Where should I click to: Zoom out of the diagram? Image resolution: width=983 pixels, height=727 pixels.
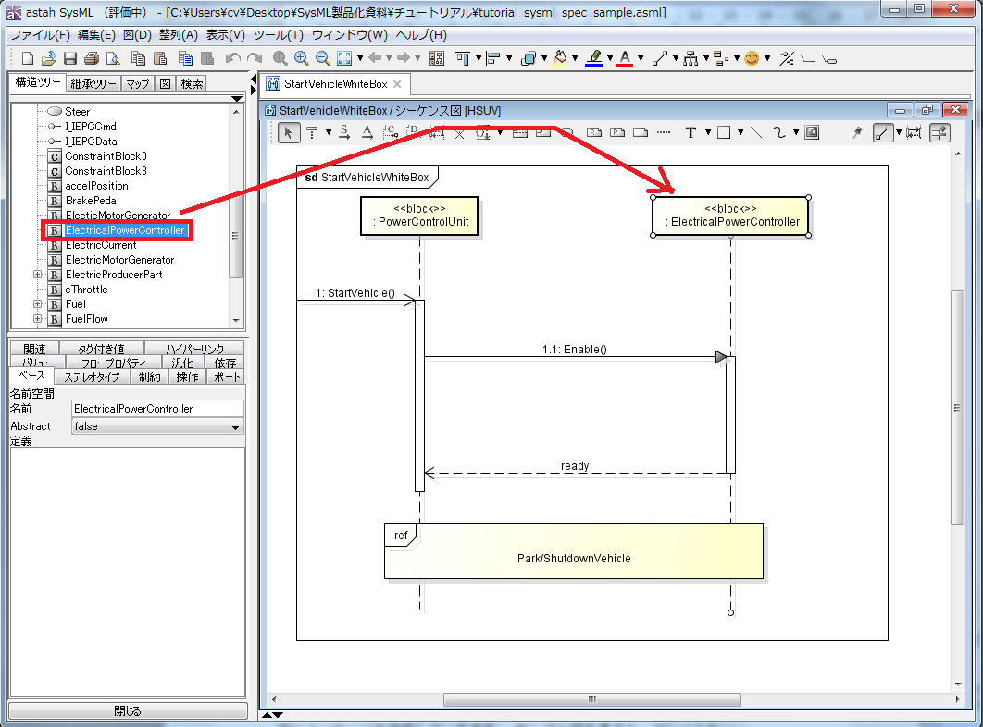point(323,58)
